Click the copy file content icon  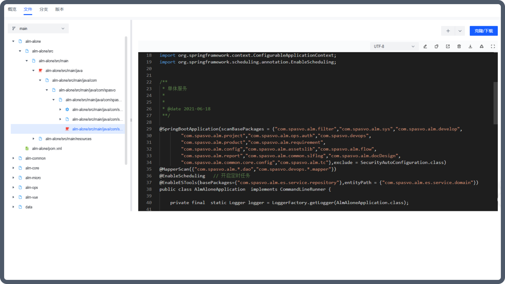436,47
